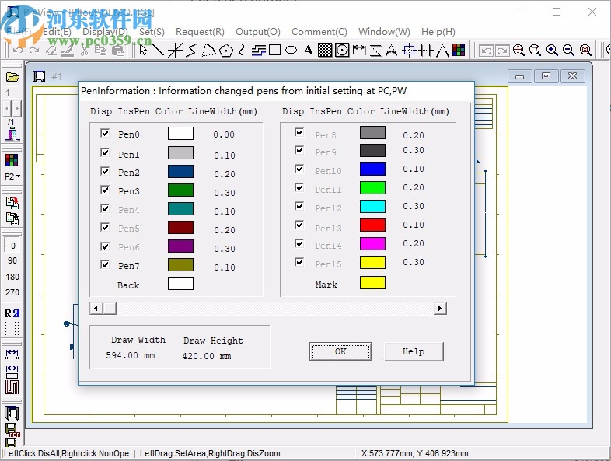Restore the #1 document child window
Screen dimensions: 611x461
click(x=546, y=75)
